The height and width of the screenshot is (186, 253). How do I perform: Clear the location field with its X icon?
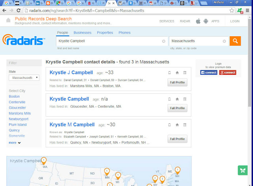(x=224, y=41)
